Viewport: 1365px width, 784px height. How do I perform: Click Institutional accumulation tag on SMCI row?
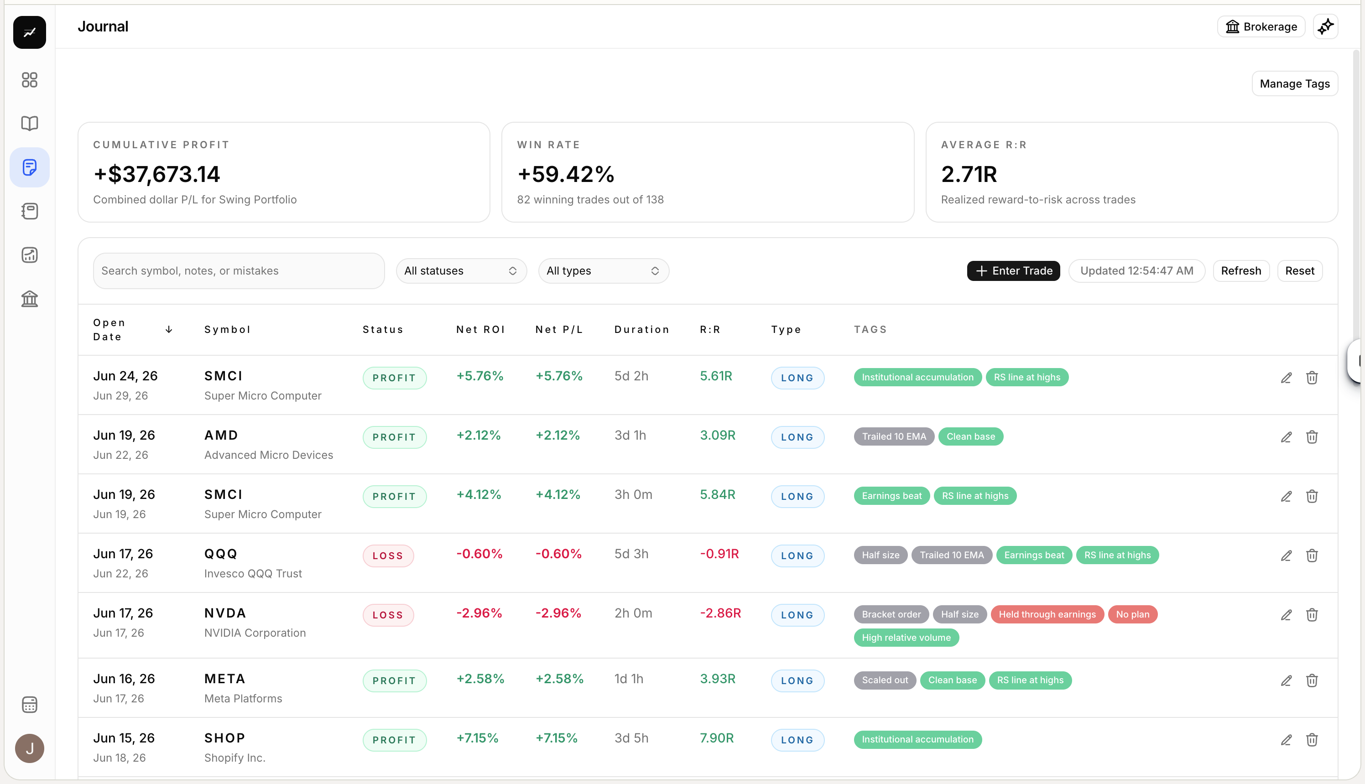[x=917, y=378]
